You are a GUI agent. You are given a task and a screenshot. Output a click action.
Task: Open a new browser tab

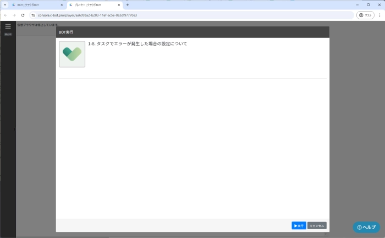point(128,5)
